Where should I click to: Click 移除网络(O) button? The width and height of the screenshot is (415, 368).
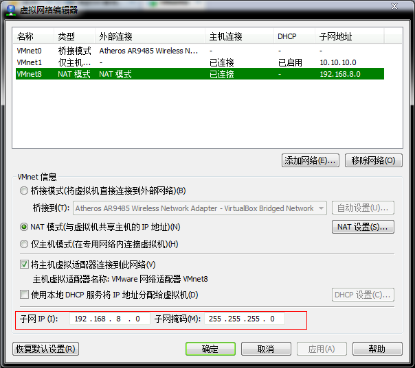coord(374,160)
